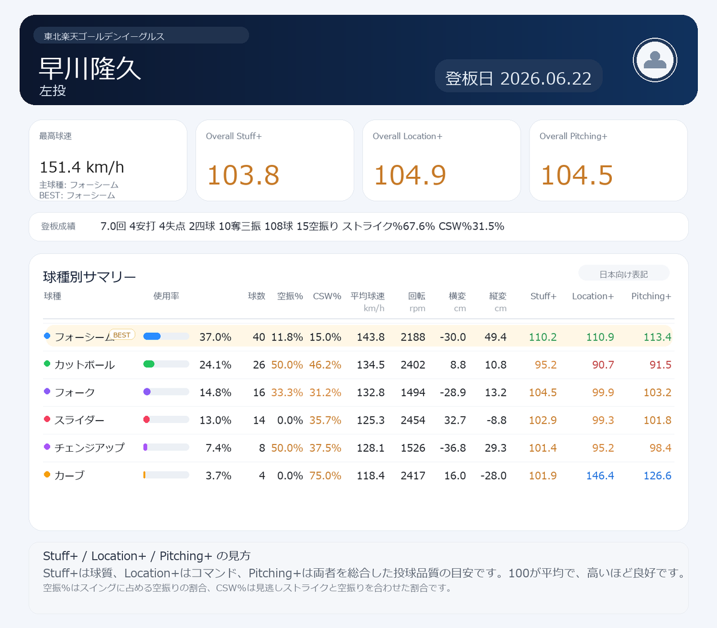Click the 球種 column header

tap(53, 296)
